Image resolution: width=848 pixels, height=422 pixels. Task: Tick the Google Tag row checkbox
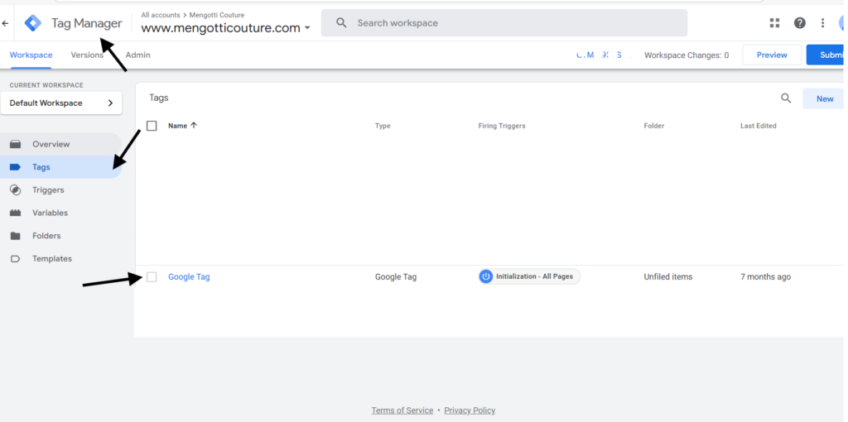(x=152, y=276)
